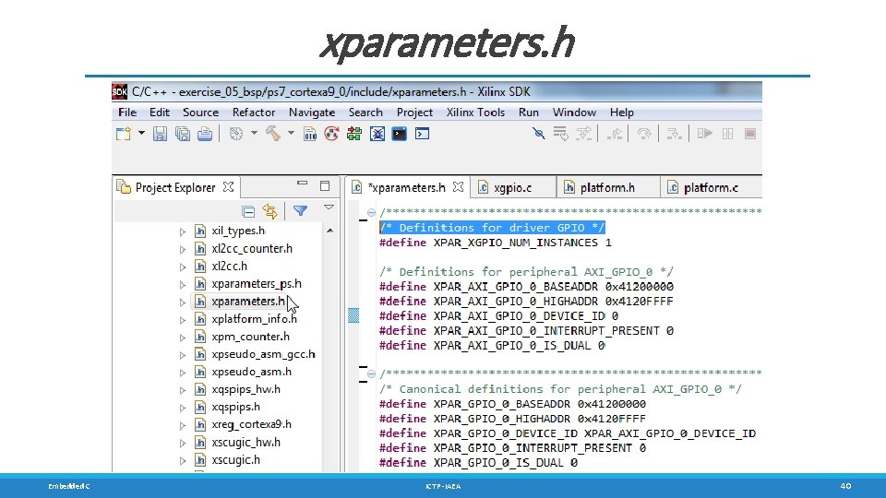
Task: Close the xparameters.h editor tab
Action: click(x=459, y=186)
